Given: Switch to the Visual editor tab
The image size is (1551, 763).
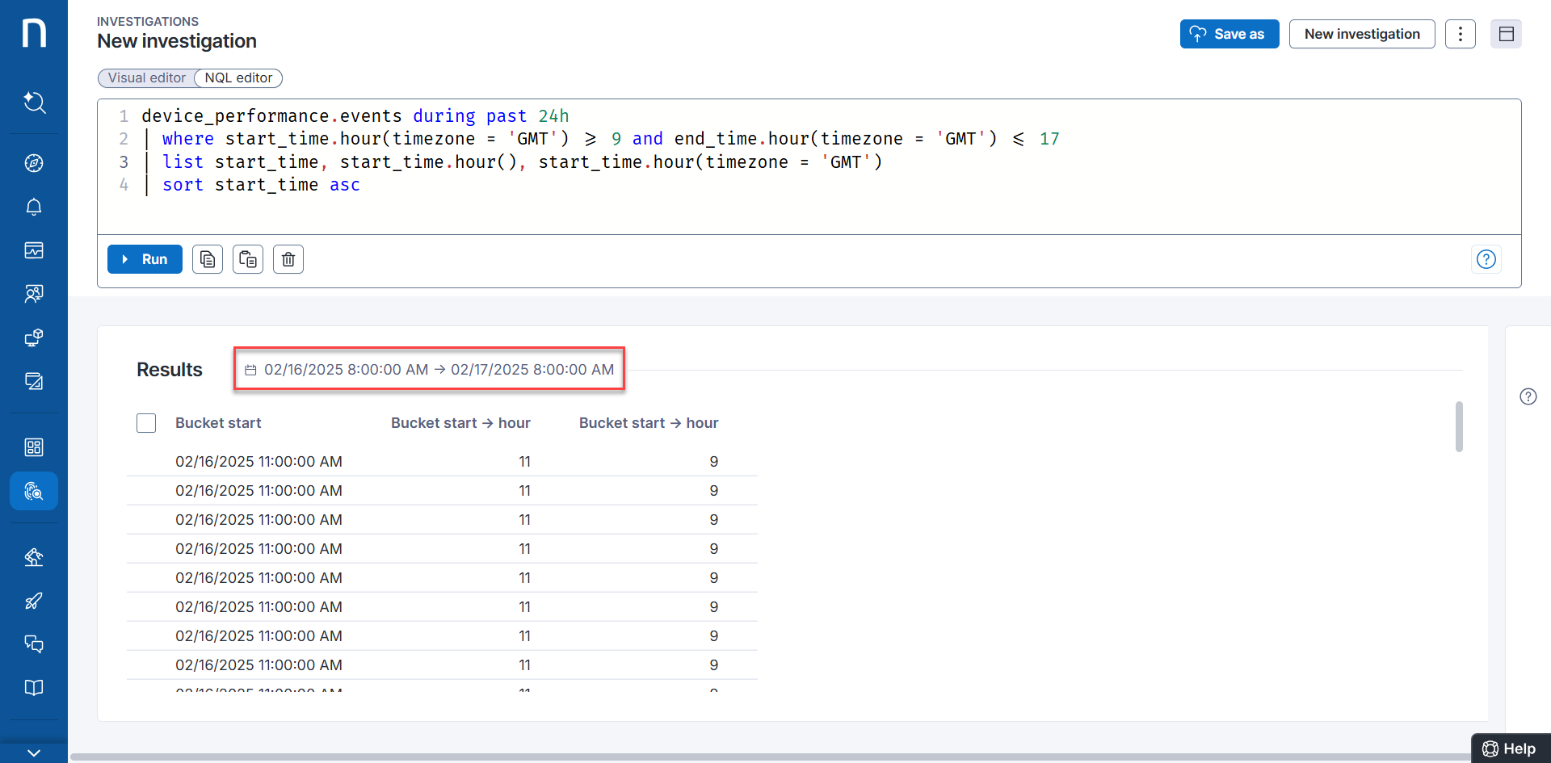Looking at the screenshot, I should pyautogui.click(x=146, y=78).
